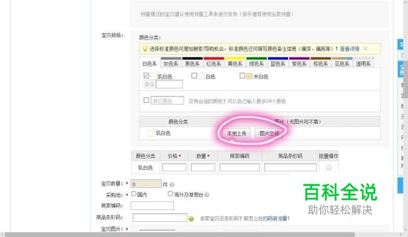Click the 米白色 color swatch
This screenshot has width=408, height=237.
249,76
